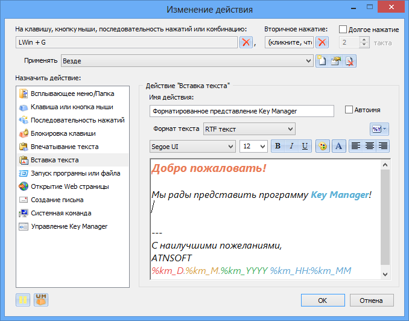Insert a %Y date macro template
409x321 pixels.
point(379,129)
